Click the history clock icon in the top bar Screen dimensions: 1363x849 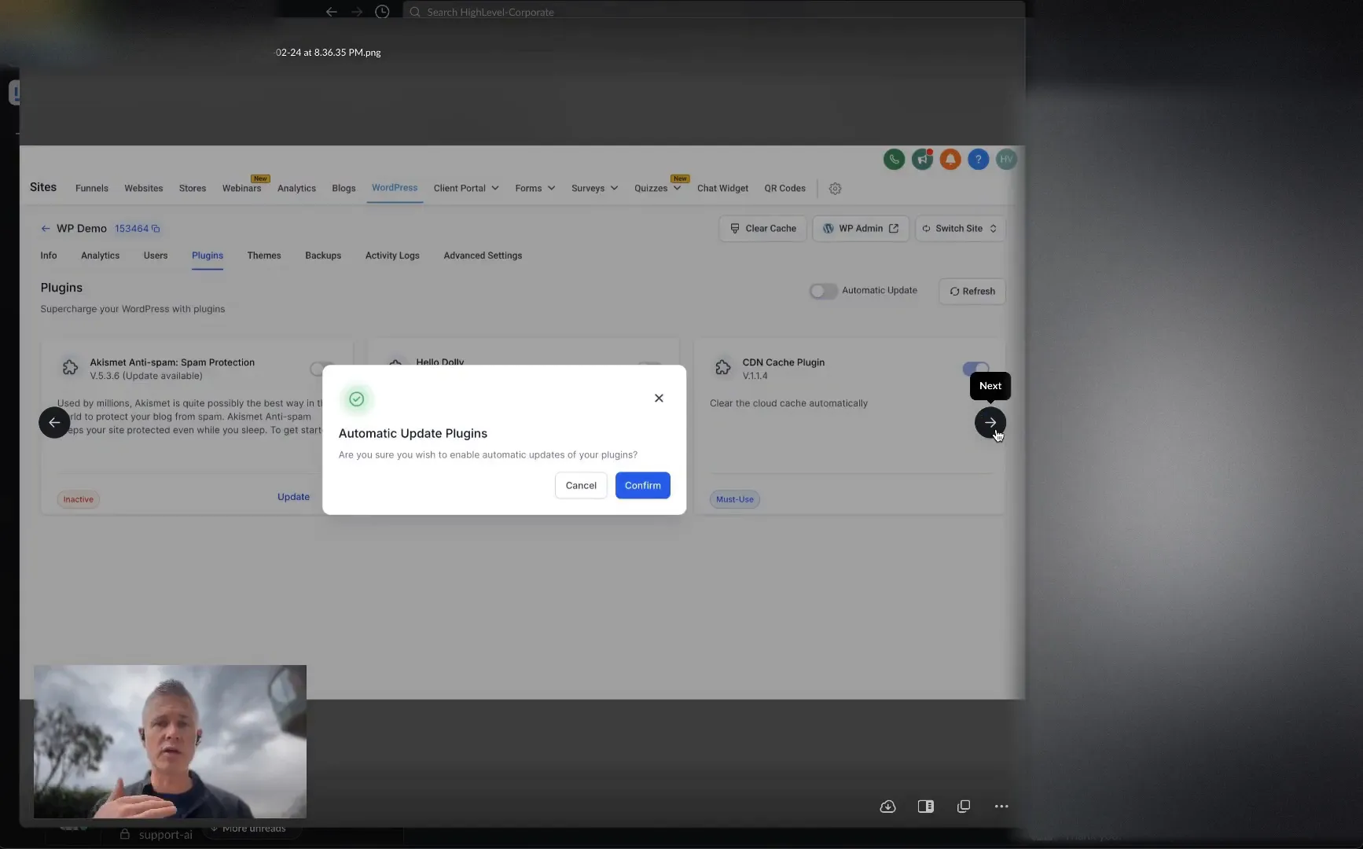click(x=382, y=12)
